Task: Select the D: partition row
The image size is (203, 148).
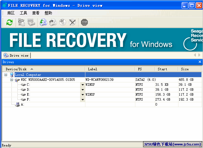Action: pyautogui.click(x=102, y=89)
